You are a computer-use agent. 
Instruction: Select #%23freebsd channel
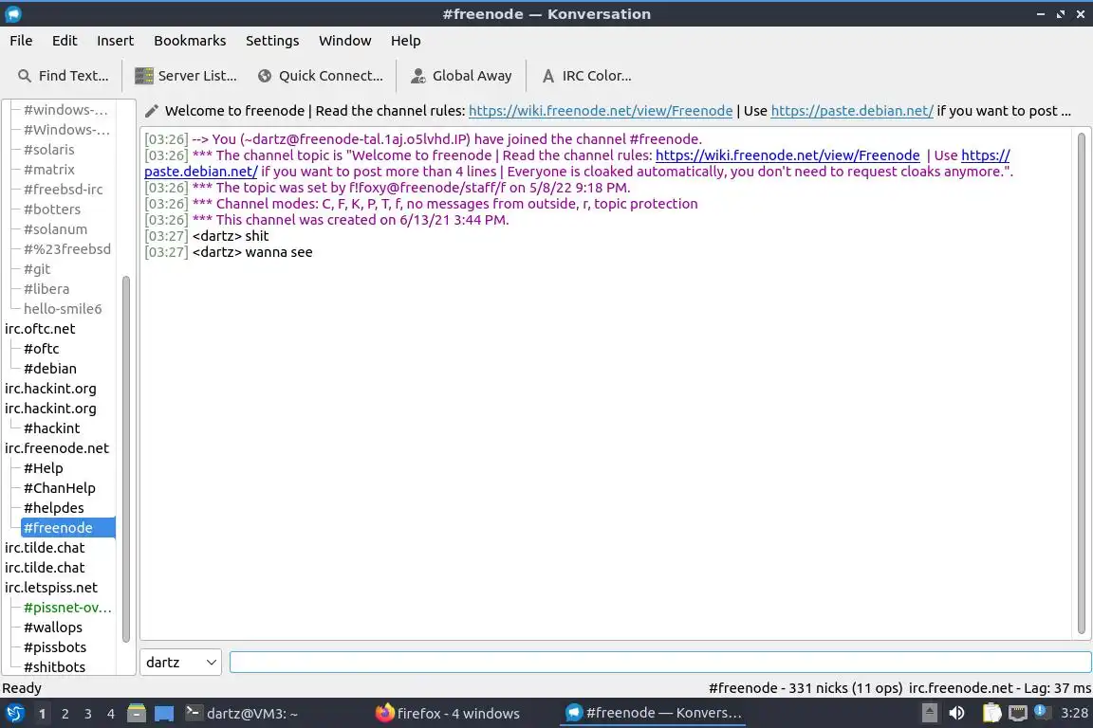click(x=67, y=248)
